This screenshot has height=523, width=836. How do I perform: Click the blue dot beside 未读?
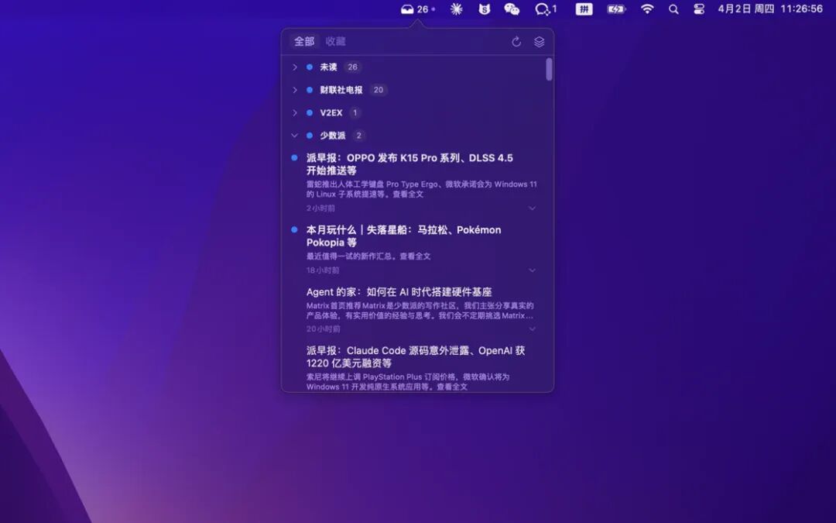(309, 67)
